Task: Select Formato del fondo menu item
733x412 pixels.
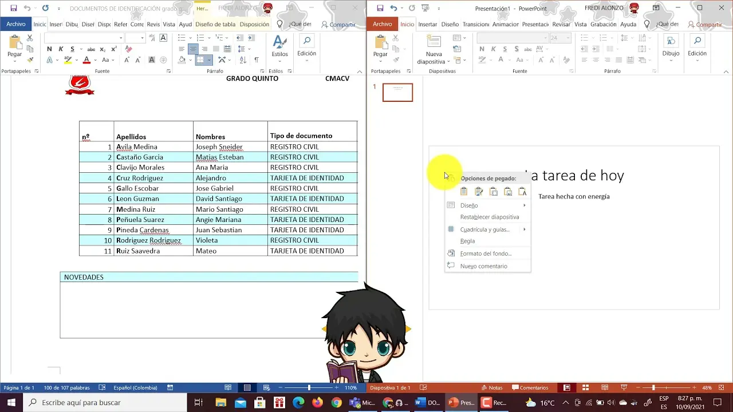Action: [487, 253]
